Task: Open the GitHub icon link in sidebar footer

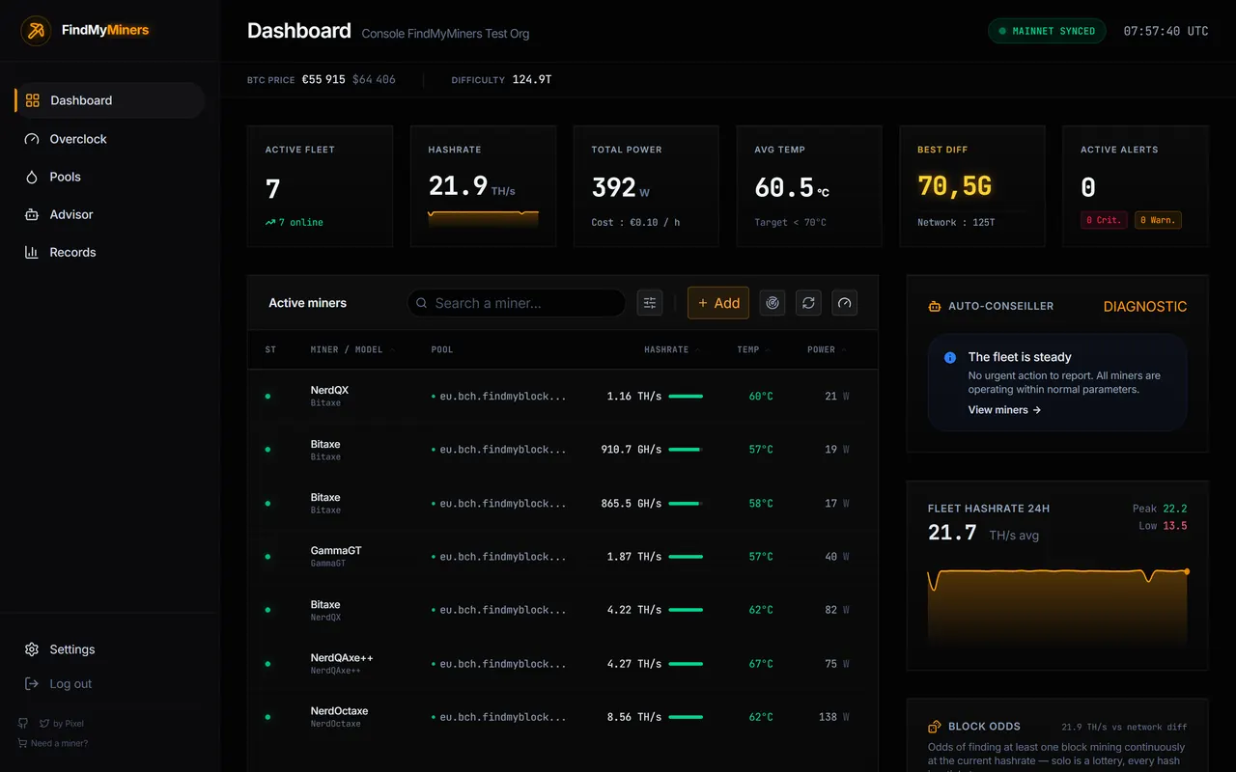Action: click(x=23, y=723)
